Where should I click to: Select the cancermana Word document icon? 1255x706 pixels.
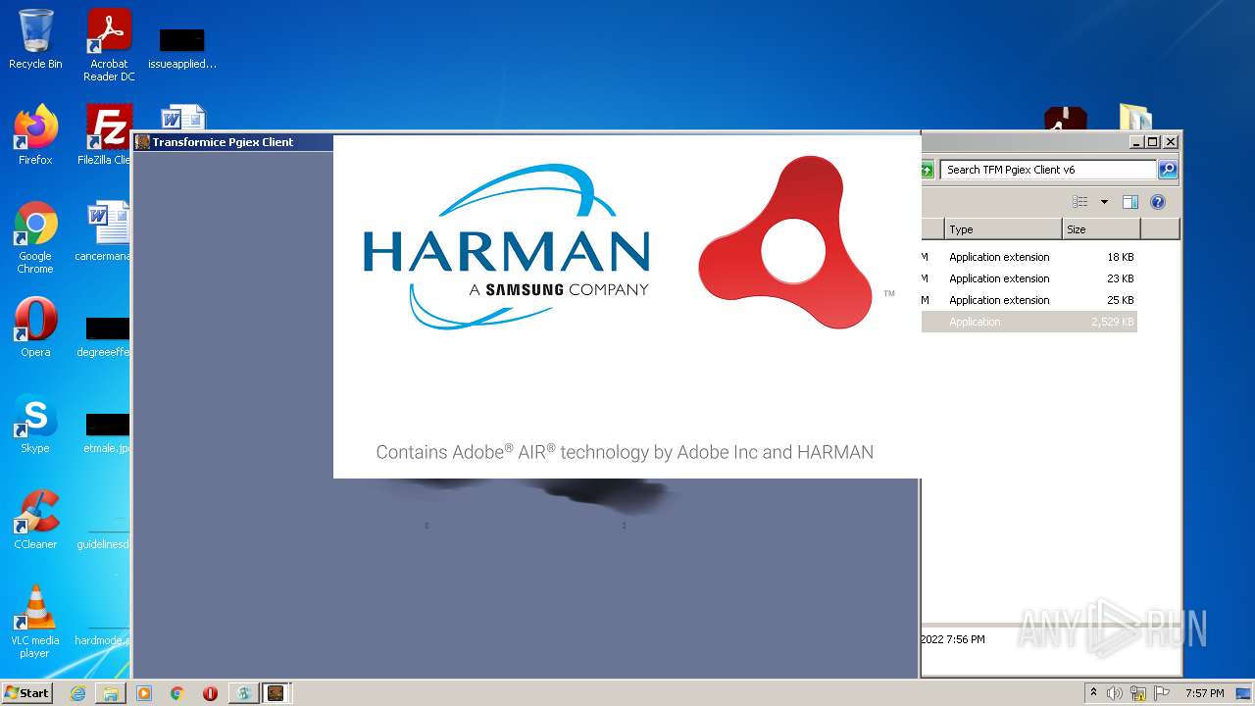(x=104, y=230)
